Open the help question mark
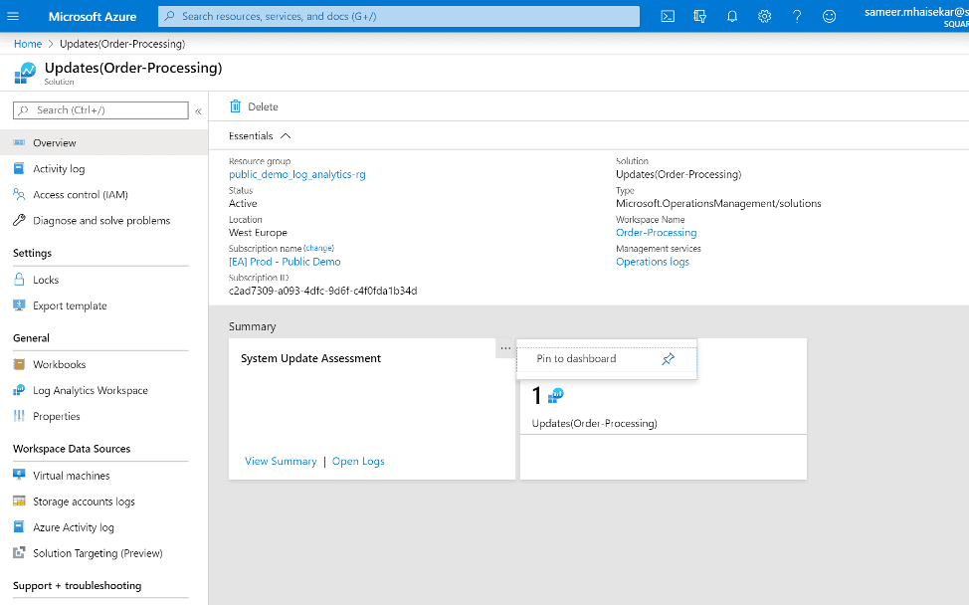 click(797, 17)
